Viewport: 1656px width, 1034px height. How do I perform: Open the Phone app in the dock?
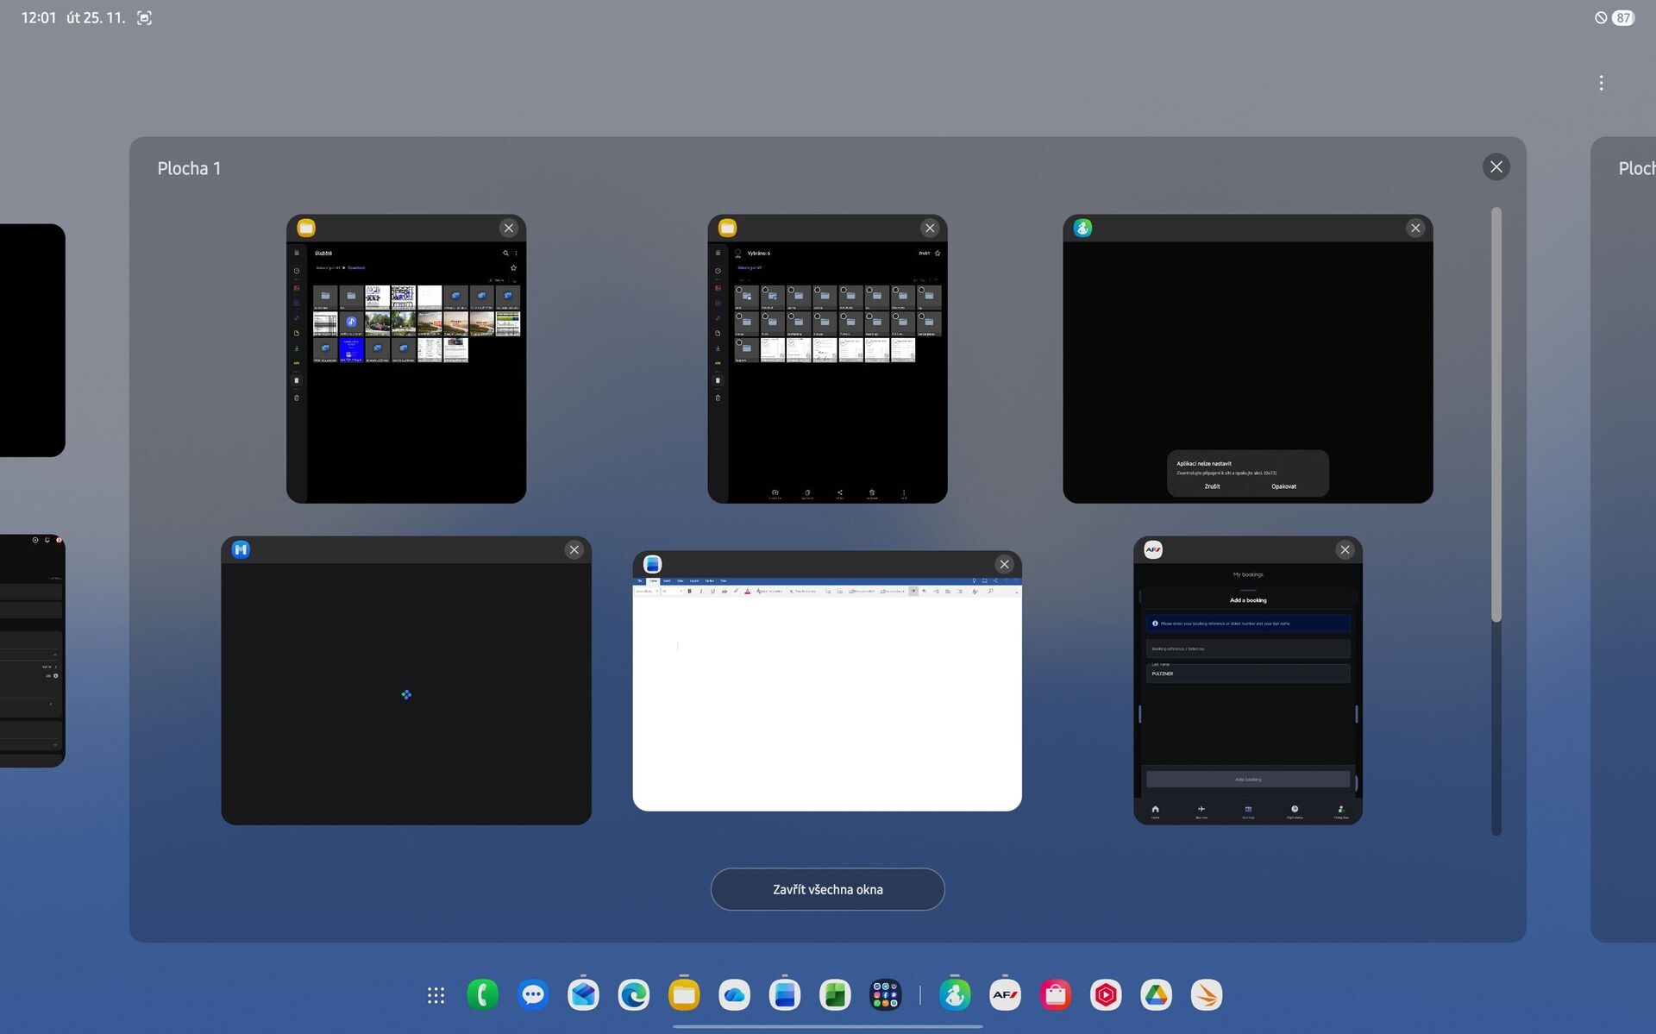point(482,995)
